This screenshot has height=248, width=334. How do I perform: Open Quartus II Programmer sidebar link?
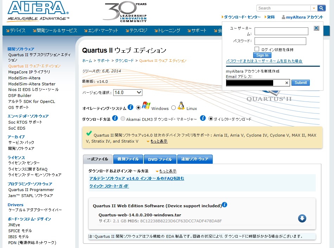[31, 190]
